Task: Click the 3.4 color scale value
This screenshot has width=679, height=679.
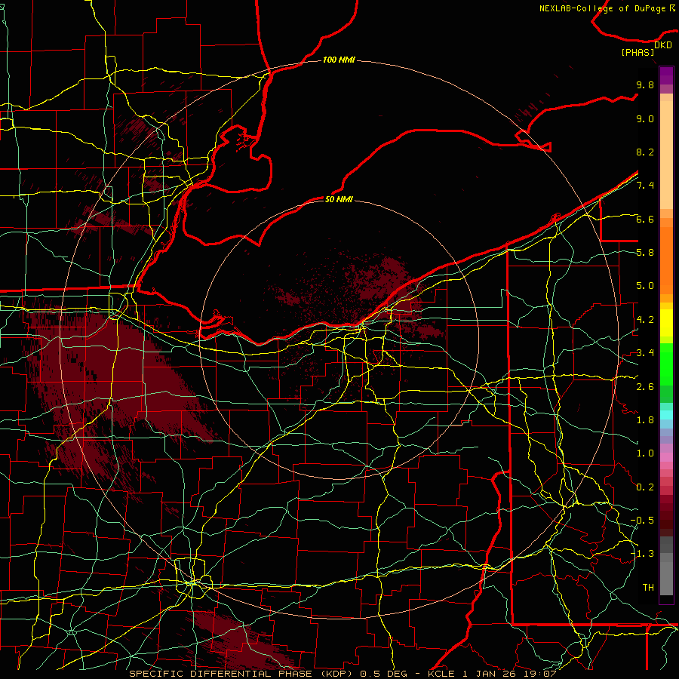Action: [x=645, y=353]
